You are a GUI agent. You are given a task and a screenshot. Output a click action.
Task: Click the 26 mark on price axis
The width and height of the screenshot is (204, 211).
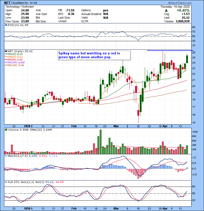tap(194, 52)
